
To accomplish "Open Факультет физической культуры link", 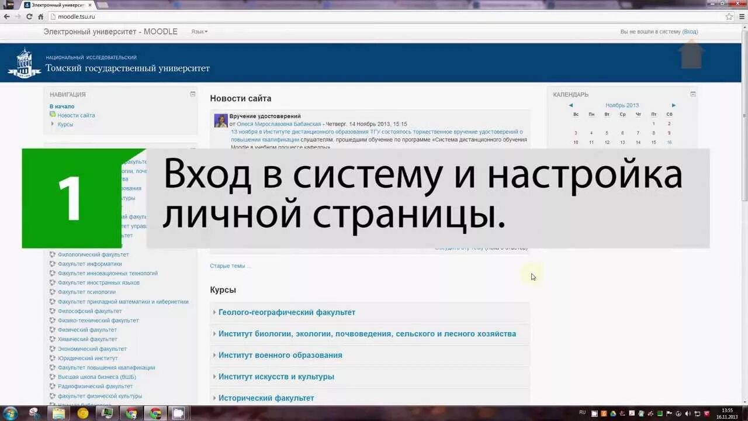I will click(100, 396).
